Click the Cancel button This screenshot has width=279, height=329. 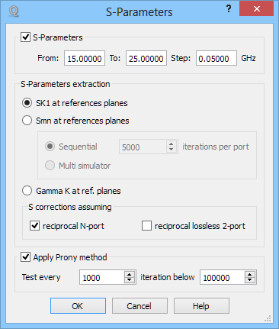(139, 306)
